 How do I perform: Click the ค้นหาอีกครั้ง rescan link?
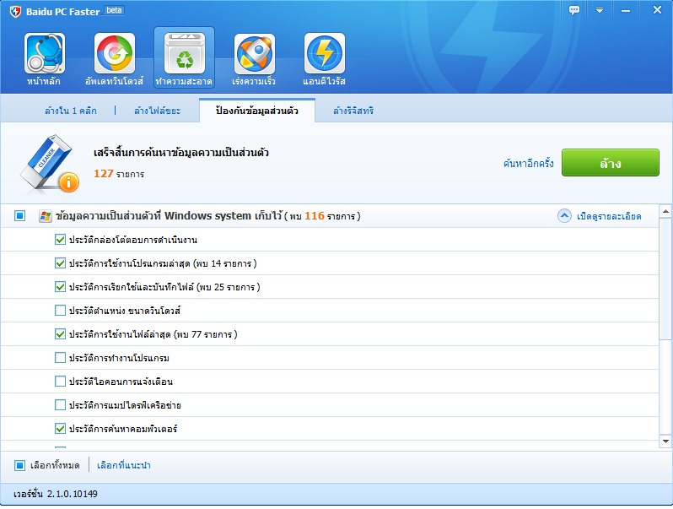tap(528, 163)
